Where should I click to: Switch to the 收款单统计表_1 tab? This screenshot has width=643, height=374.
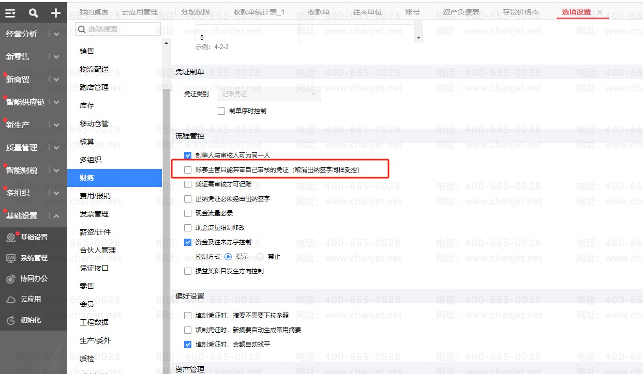(x=259, y=12)
